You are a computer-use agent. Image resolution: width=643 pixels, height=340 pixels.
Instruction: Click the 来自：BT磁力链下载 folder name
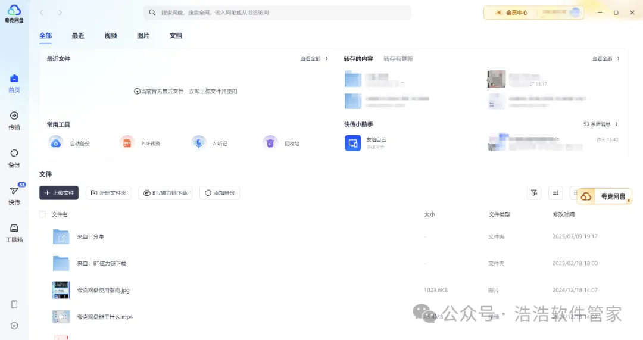pyautogui.click(x=102, y=263)
